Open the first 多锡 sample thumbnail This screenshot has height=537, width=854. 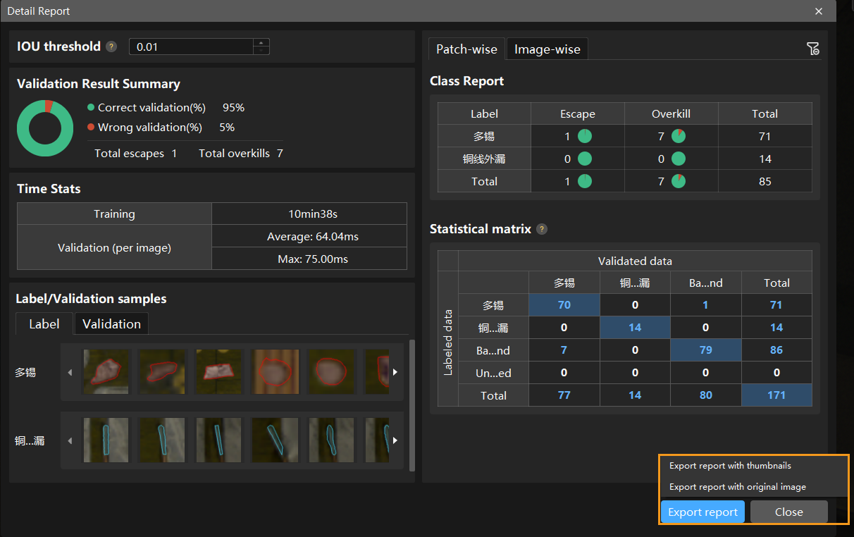[106, 372]
